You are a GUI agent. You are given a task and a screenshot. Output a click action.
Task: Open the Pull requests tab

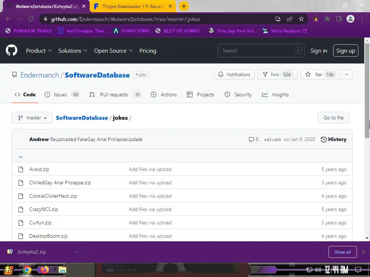[115, 95]
